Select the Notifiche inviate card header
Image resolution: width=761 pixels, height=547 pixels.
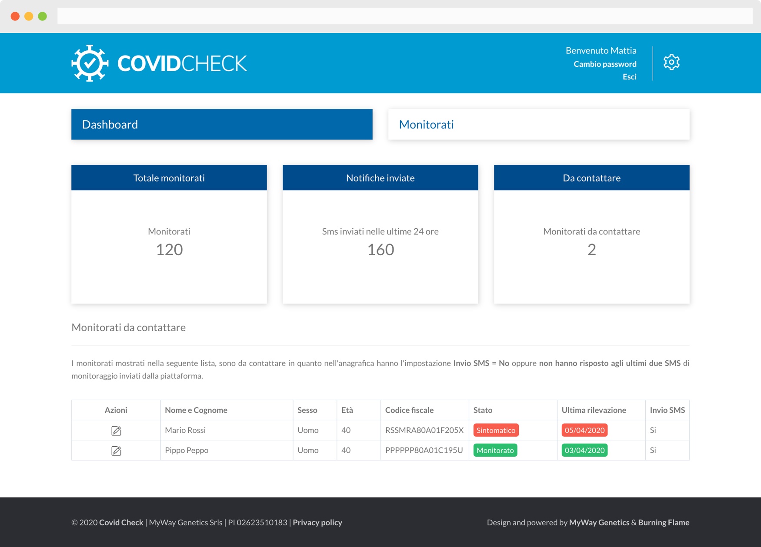[x=380, y=178]
